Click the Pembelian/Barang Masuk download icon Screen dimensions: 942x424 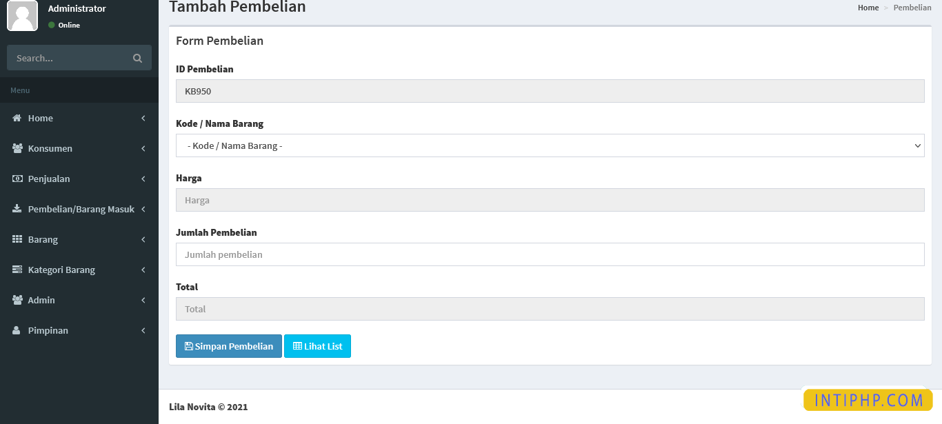pos(17,210)
